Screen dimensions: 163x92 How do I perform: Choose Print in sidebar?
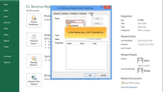click(6, 29)
